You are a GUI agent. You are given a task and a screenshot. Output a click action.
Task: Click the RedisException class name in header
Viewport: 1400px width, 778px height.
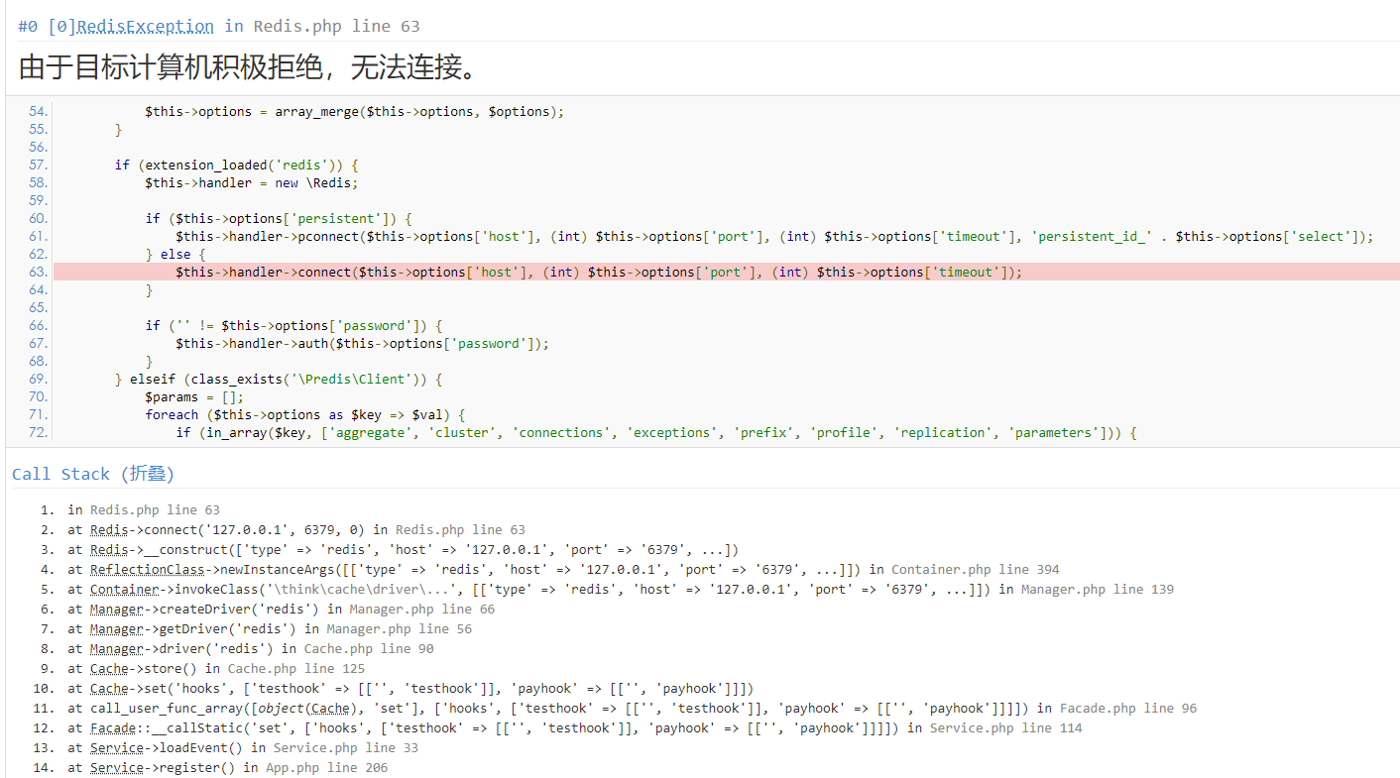coord(145,27)
